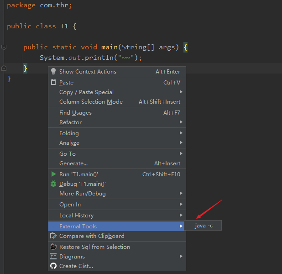This screenshot has width=282, height=274.
Task: Click the green Debug bug icon
Action: [53, 184]
